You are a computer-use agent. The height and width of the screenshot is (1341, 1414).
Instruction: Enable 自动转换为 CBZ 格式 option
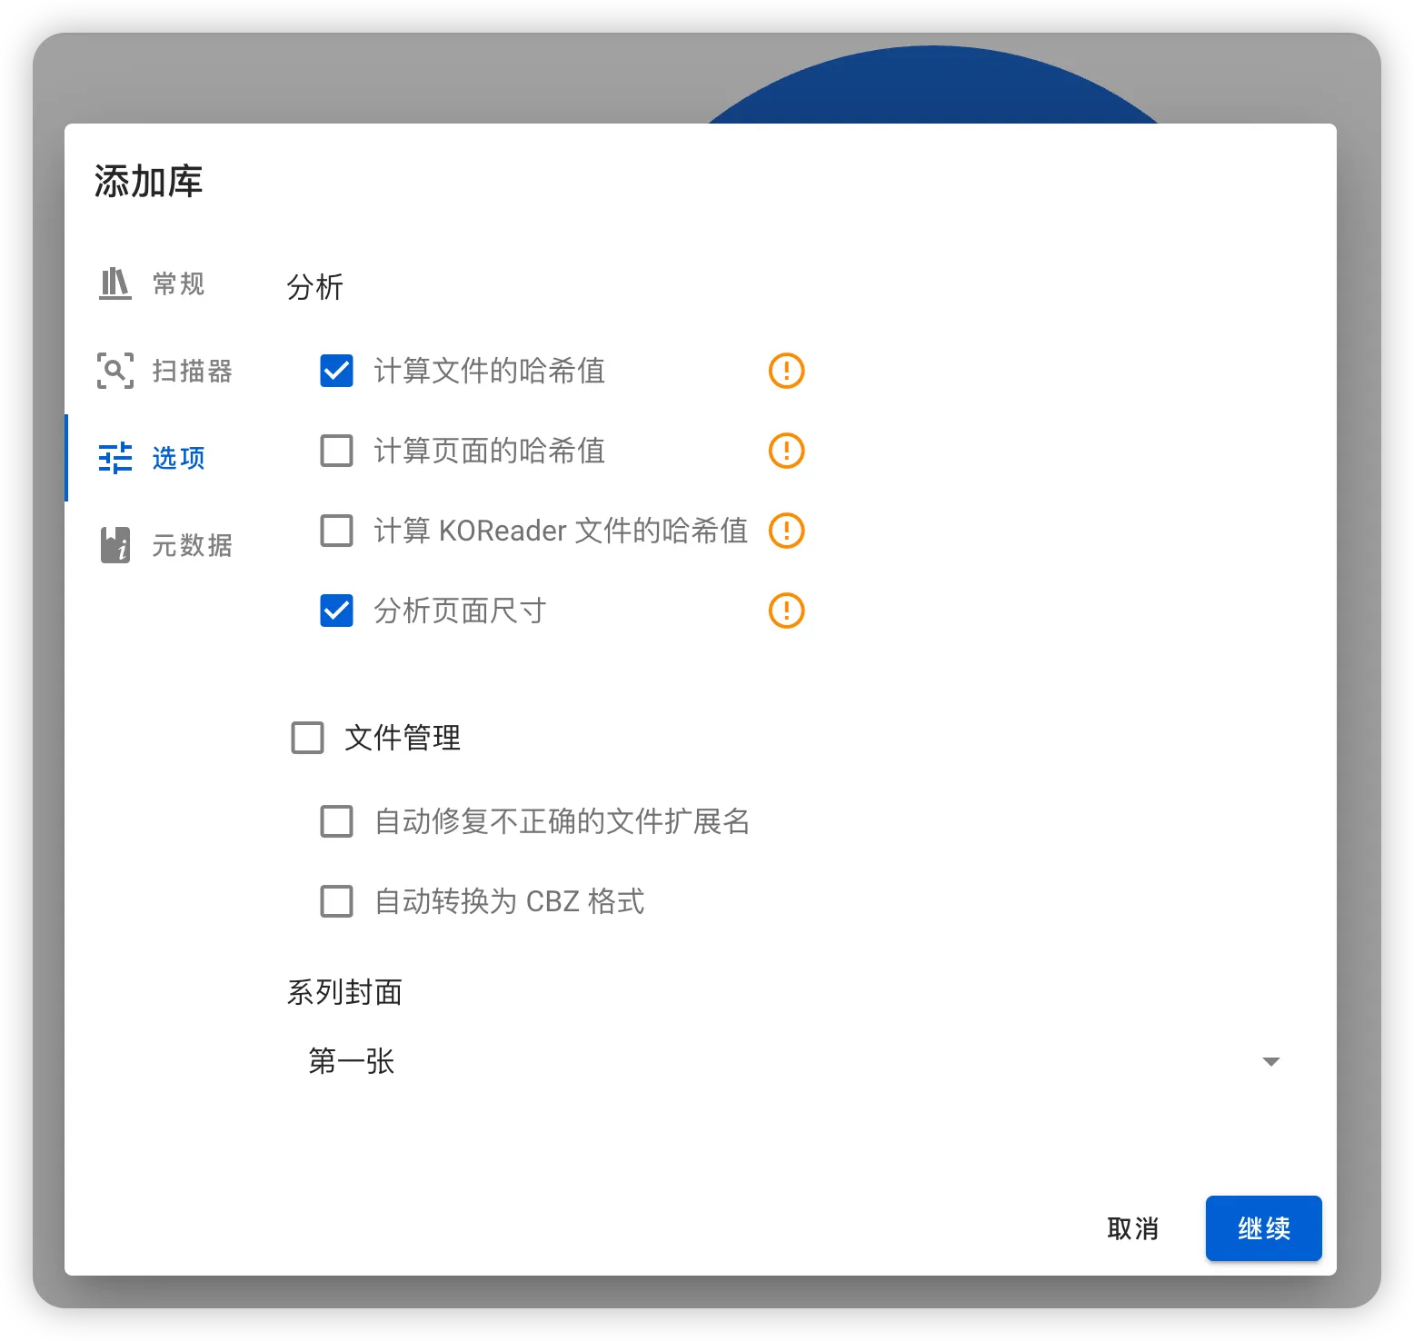point(337,901)
